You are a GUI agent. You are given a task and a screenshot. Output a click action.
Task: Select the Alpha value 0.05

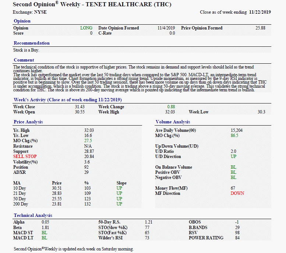point(45,222)
